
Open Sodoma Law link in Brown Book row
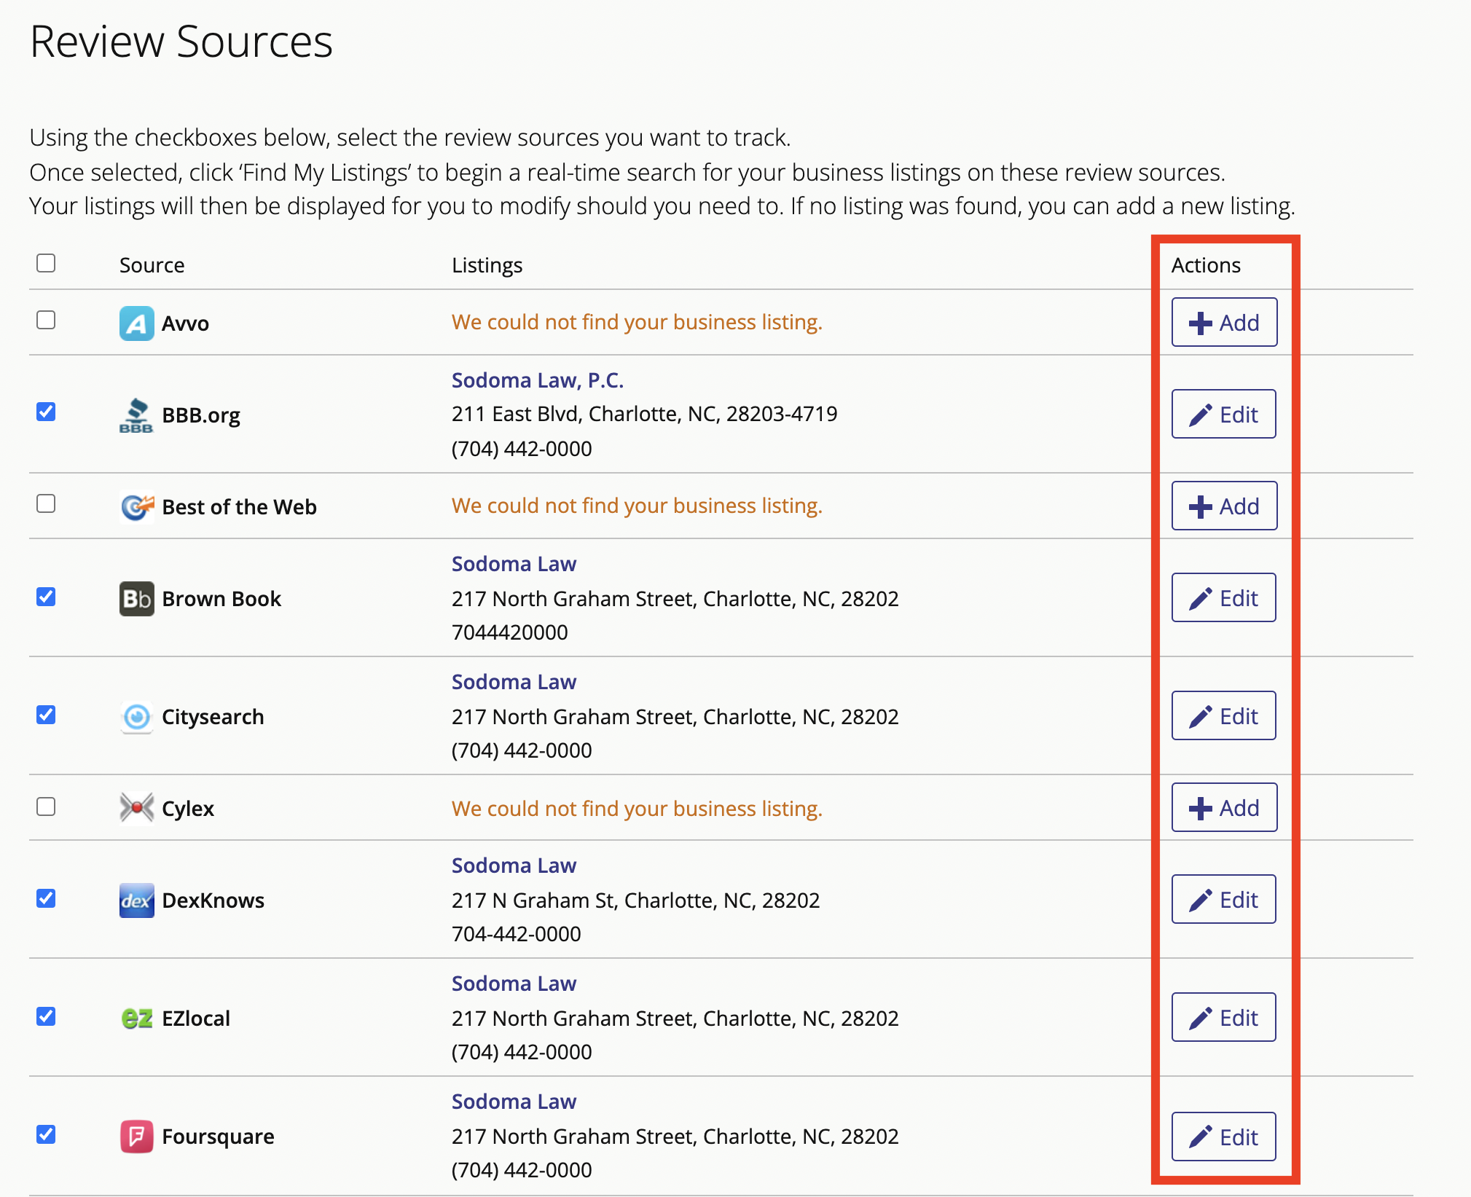514,564
